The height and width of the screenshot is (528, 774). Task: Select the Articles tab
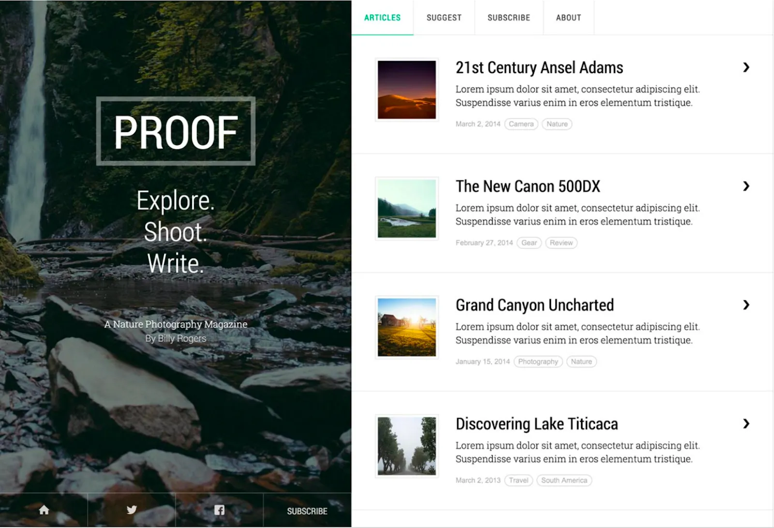tap(382, 17)
